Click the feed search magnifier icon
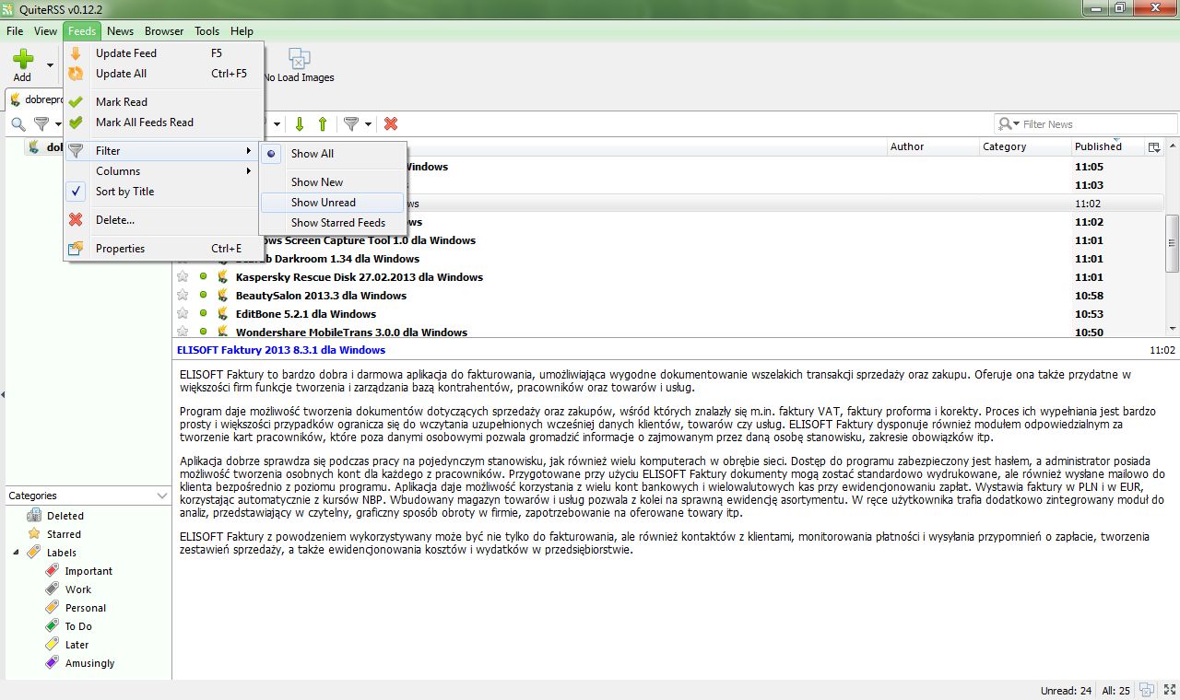Viewport: 1180px width, 700px height. point(18,123)
